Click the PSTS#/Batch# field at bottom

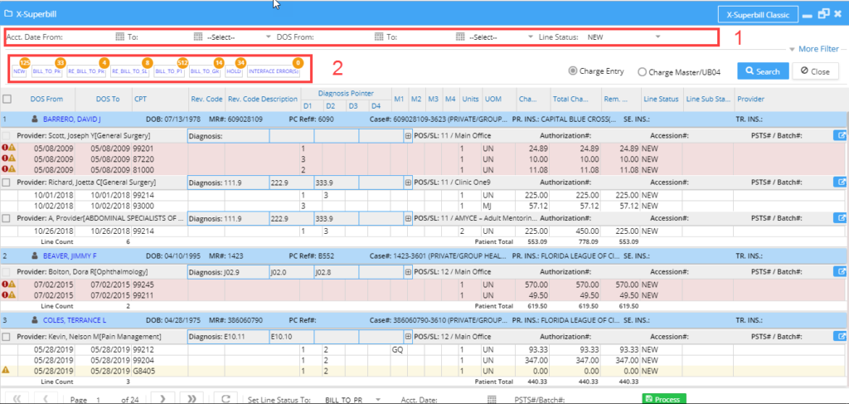coord(603,400)
